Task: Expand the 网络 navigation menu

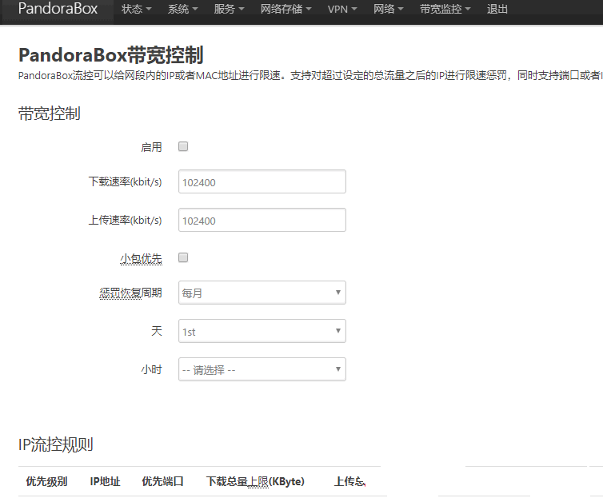Action: tap(389, 10)
